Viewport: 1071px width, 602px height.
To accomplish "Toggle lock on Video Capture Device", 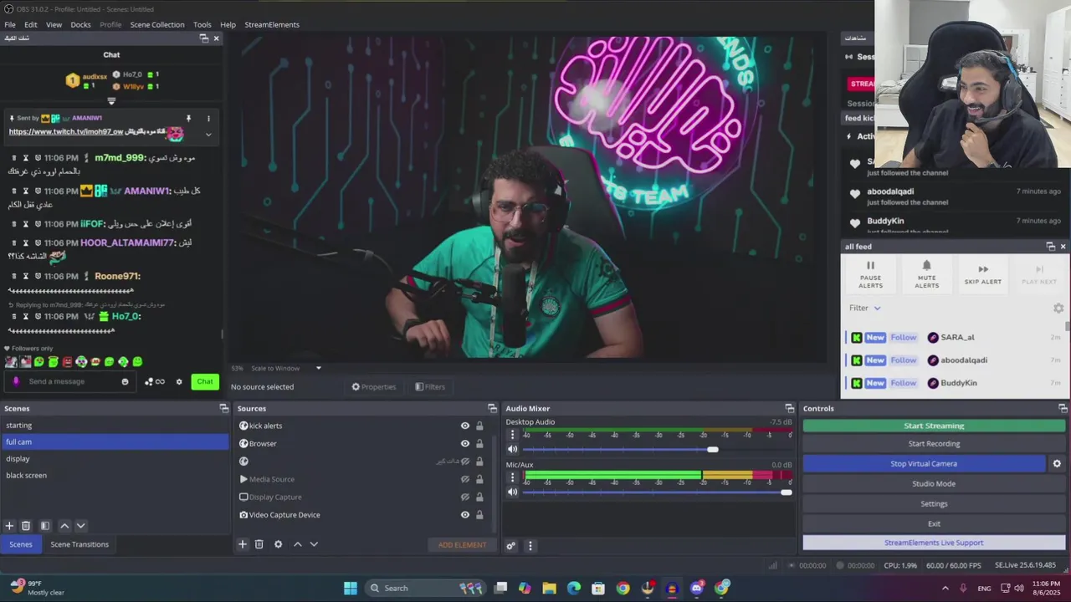I will click(x=479, y=515).
